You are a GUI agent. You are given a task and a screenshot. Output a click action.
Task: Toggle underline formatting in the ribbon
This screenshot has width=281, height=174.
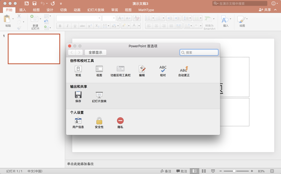pos(75,26)
